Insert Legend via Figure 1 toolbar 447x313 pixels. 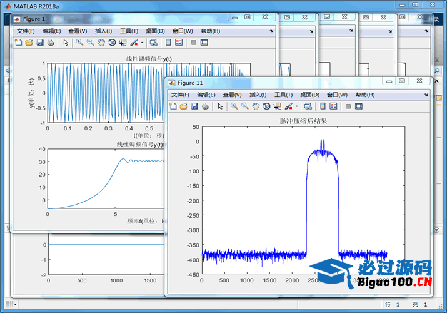pyautogui.click(x=179, y=43)
